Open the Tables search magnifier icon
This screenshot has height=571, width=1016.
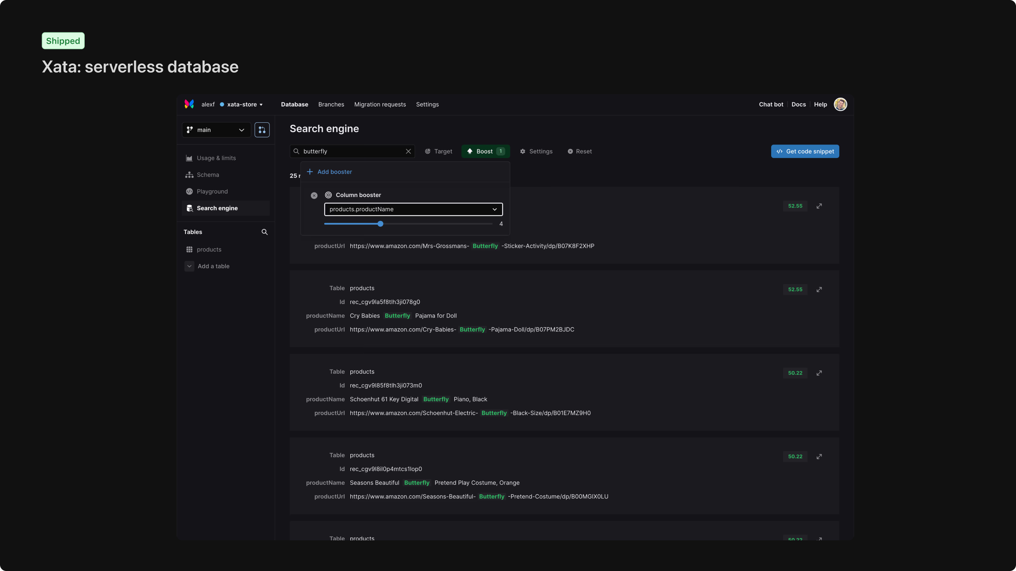(264, 232)
